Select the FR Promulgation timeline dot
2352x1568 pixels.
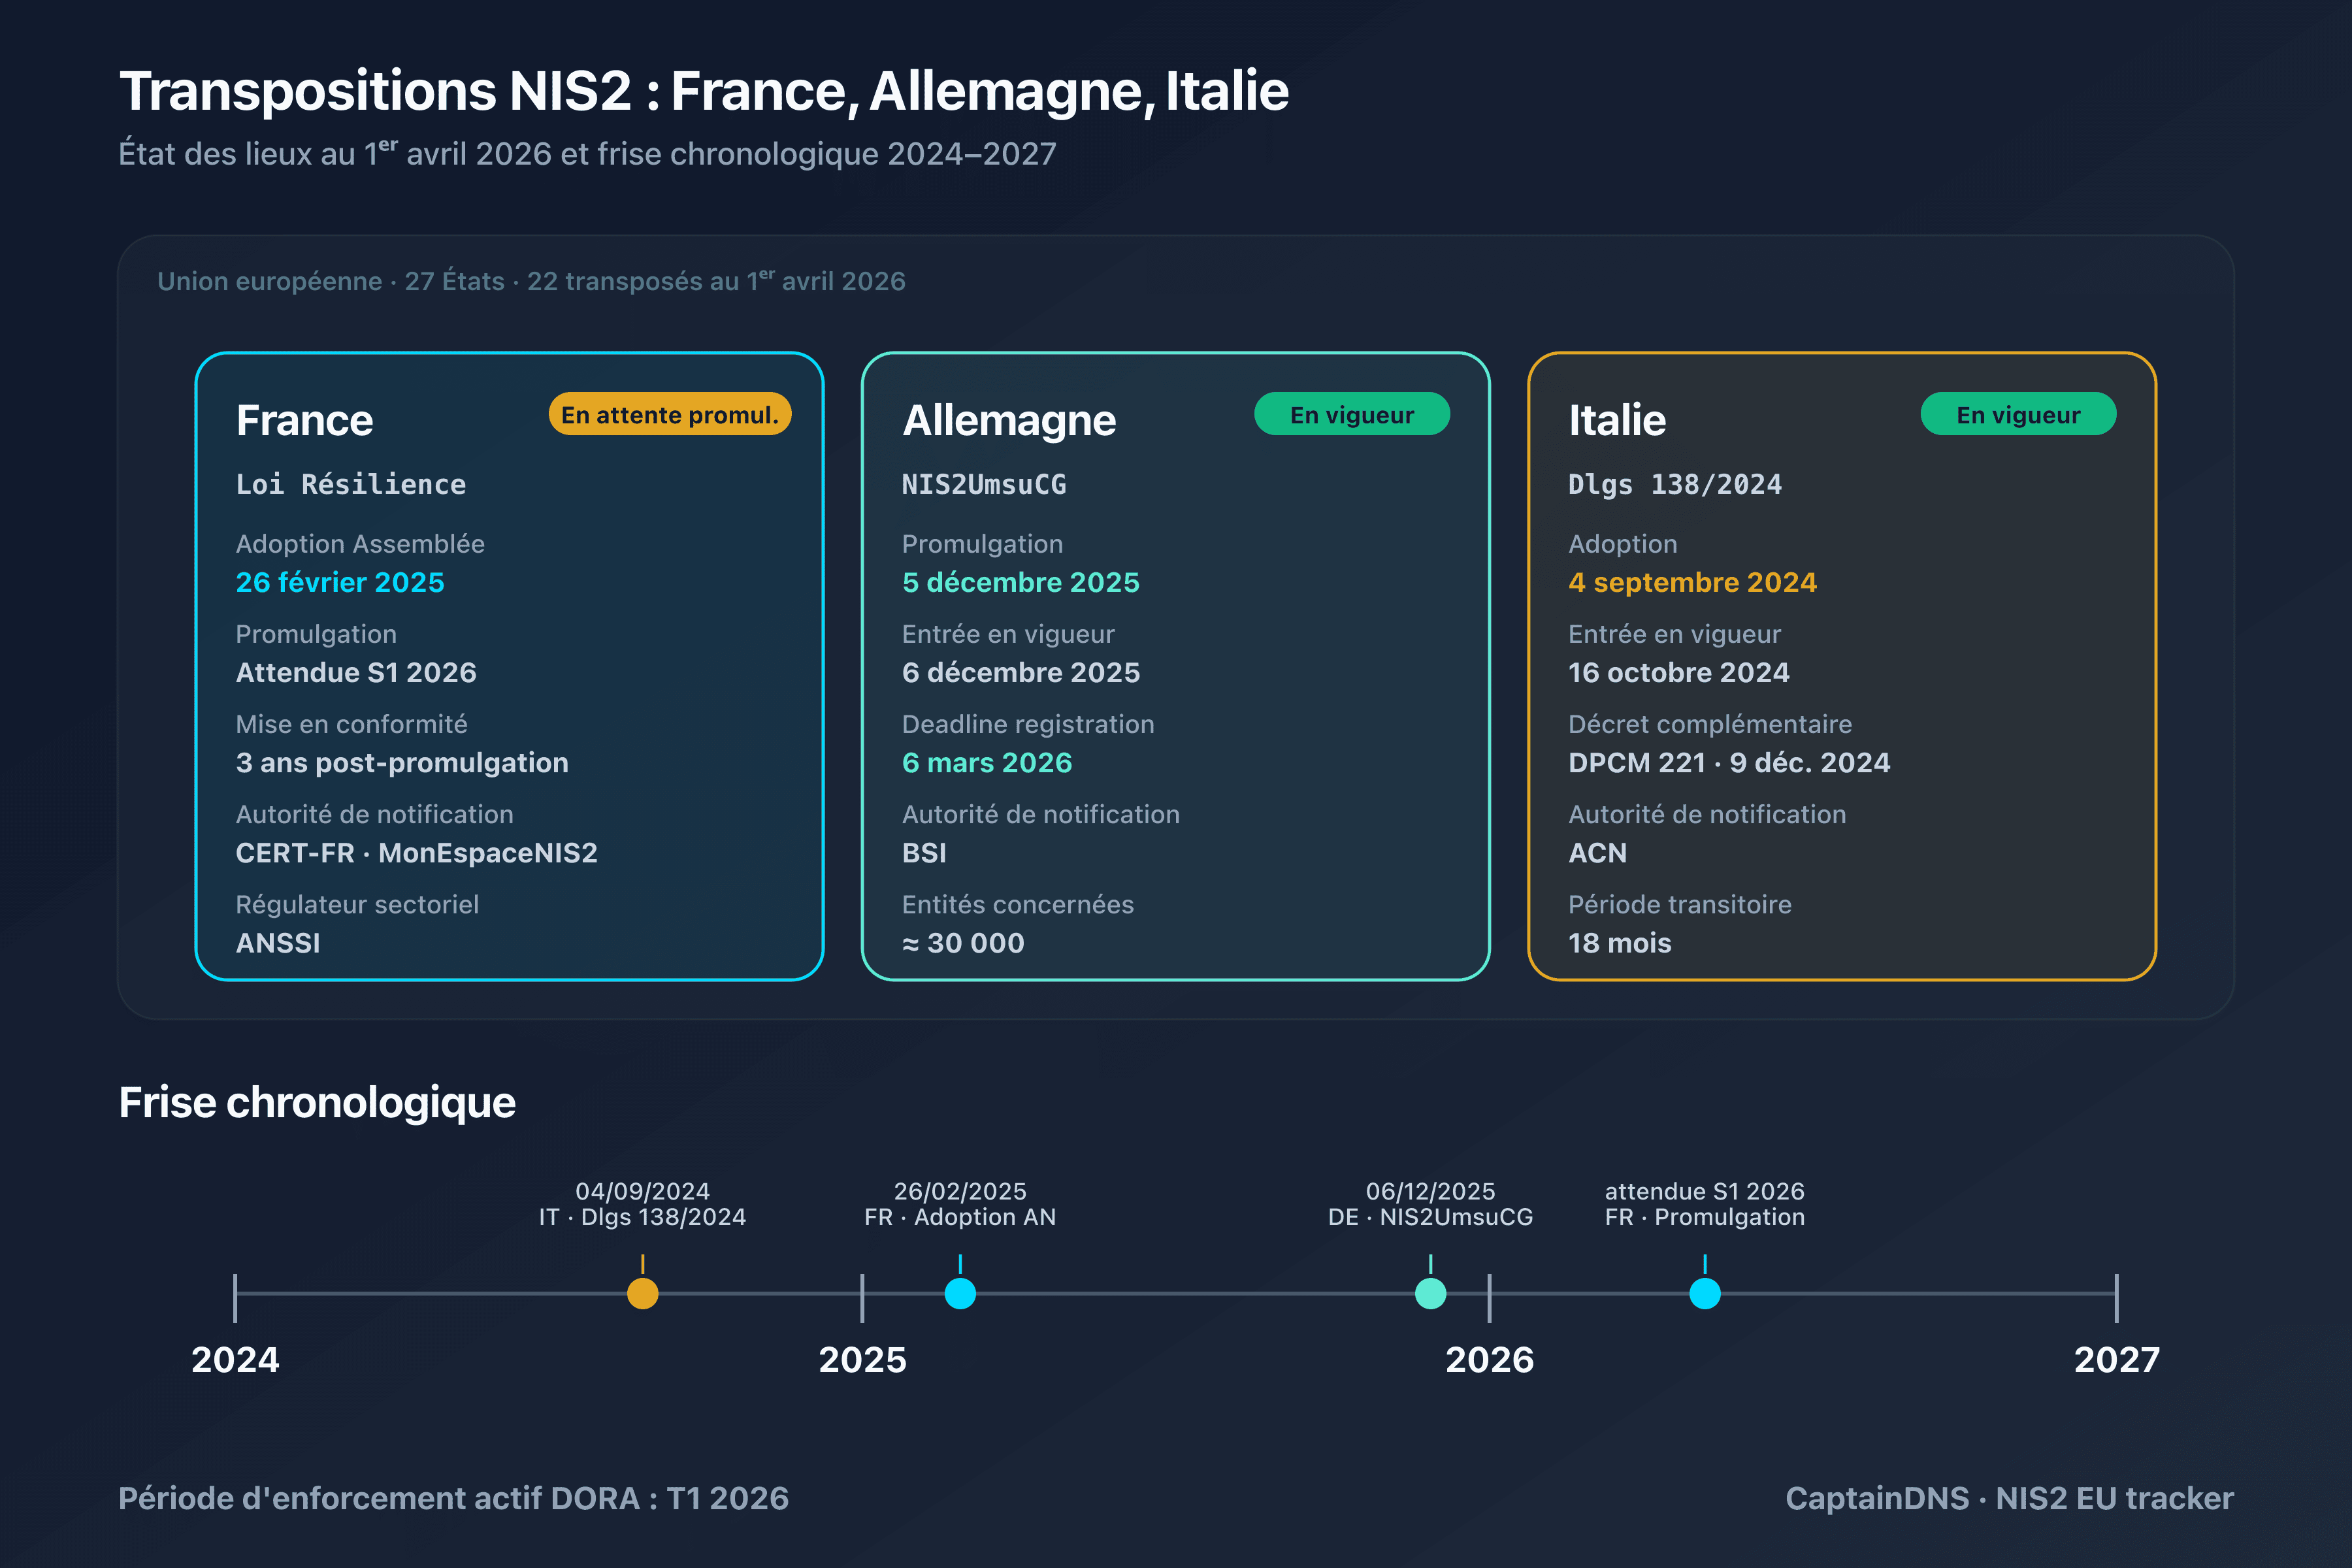point(1705,1293)
